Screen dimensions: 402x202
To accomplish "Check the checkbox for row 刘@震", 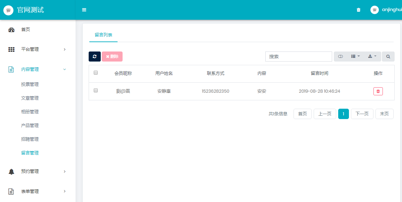I will pos(96,90).
